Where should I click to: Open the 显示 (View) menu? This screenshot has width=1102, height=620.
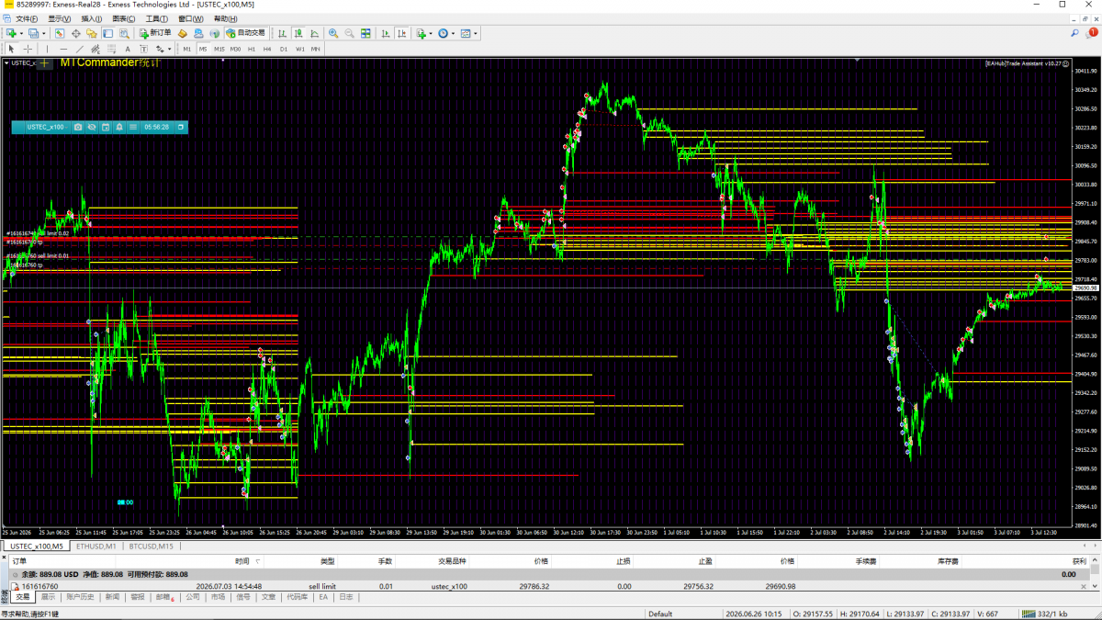(60, 18)
